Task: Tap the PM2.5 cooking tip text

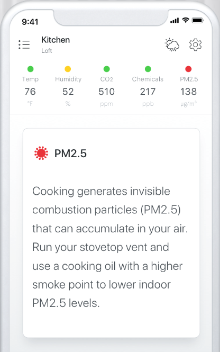Action: 110,247
